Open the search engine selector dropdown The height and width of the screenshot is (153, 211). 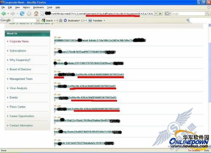pos(168,14)
